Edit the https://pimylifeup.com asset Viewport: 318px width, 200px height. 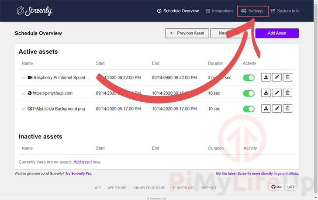(277, 93)
